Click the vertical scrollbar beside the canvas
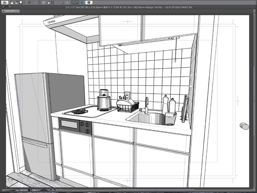The height and width of the screenshot is (193, 257). 254,101
